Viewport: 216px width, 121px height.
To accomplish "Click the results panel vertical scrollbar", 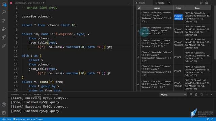I will point(215,33).
